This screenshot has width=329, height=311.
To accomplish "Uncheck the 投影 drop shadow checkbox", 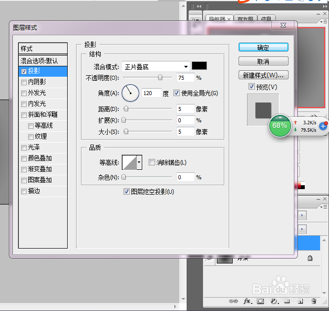I will click(24, 71).
